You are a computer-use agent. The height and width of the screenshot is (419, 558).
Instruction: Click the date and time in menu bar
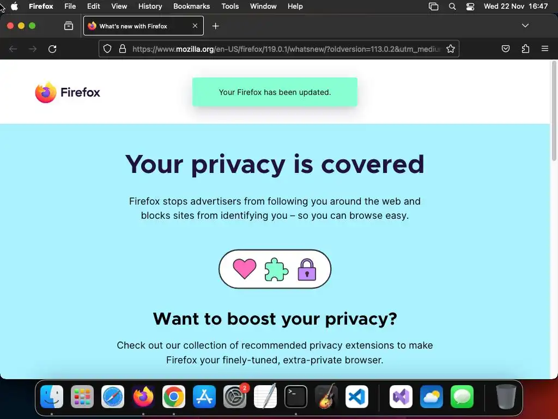point(515,6)
